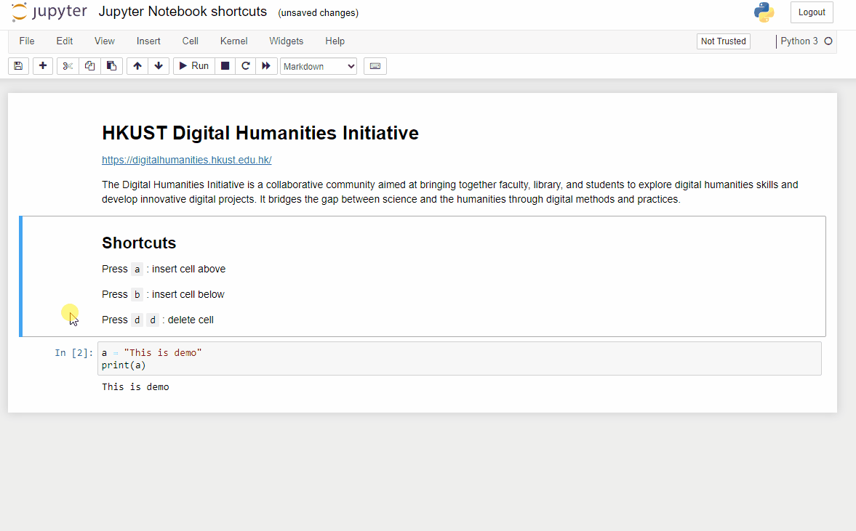The width and height of the screenshot is (856, 531).
Task: Save the notebook via toolbar save icon
Action: click(18, 66)
